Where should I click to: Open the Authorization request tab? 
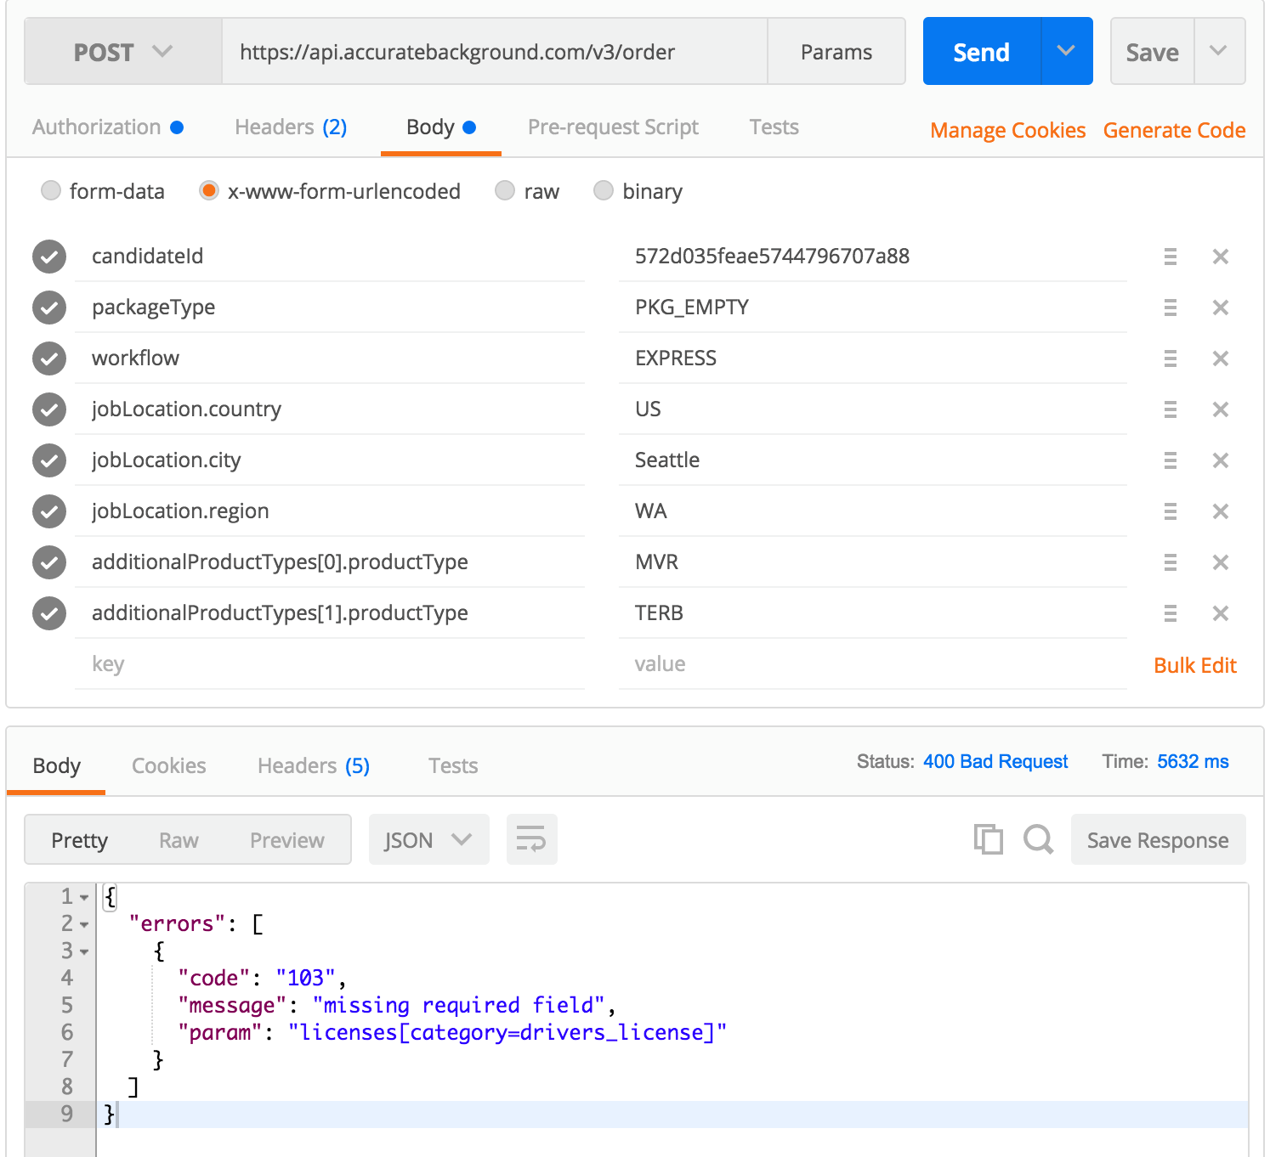click(108, 127)
